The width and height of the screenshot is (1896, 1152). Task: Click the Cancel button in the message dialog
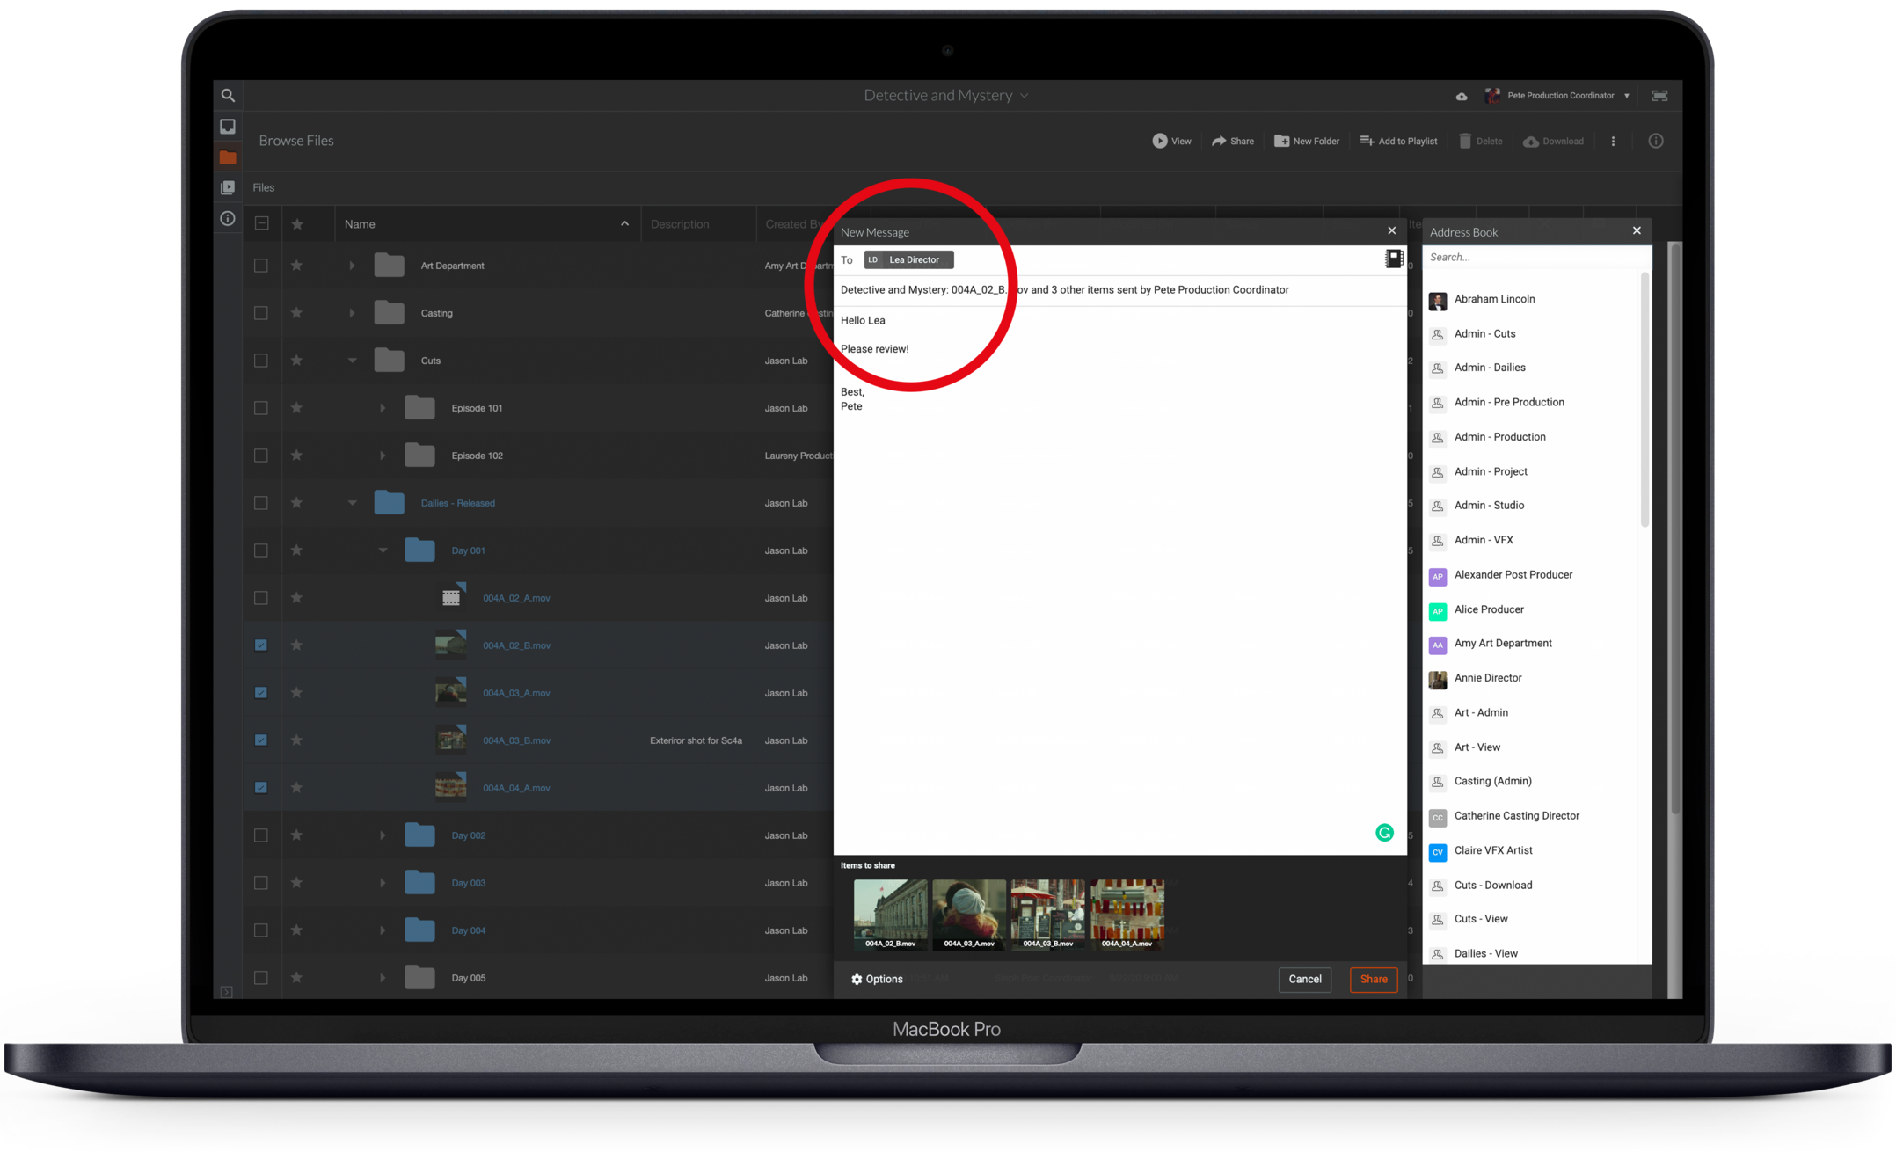point(1304,979)
